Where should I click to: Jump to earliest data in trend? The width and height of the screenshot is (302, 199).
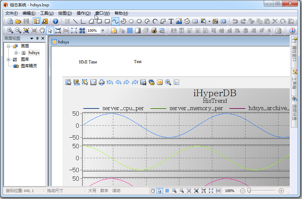[110, 82]
